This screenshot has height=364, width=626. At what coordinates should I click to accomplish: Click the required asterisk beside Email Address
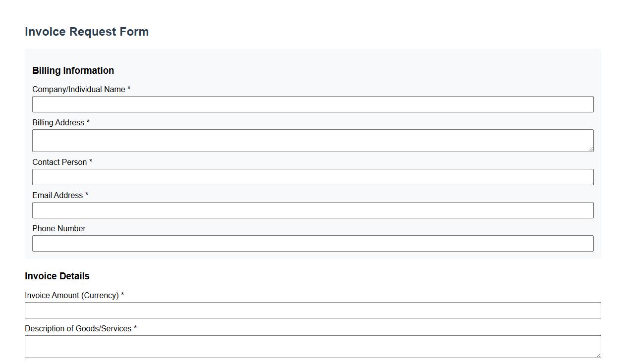[x=87, y=195]
